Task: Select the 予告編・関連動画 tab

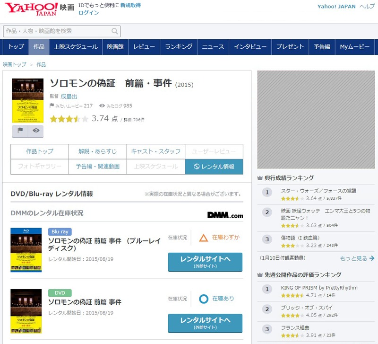Action: (x=98, y=167)
